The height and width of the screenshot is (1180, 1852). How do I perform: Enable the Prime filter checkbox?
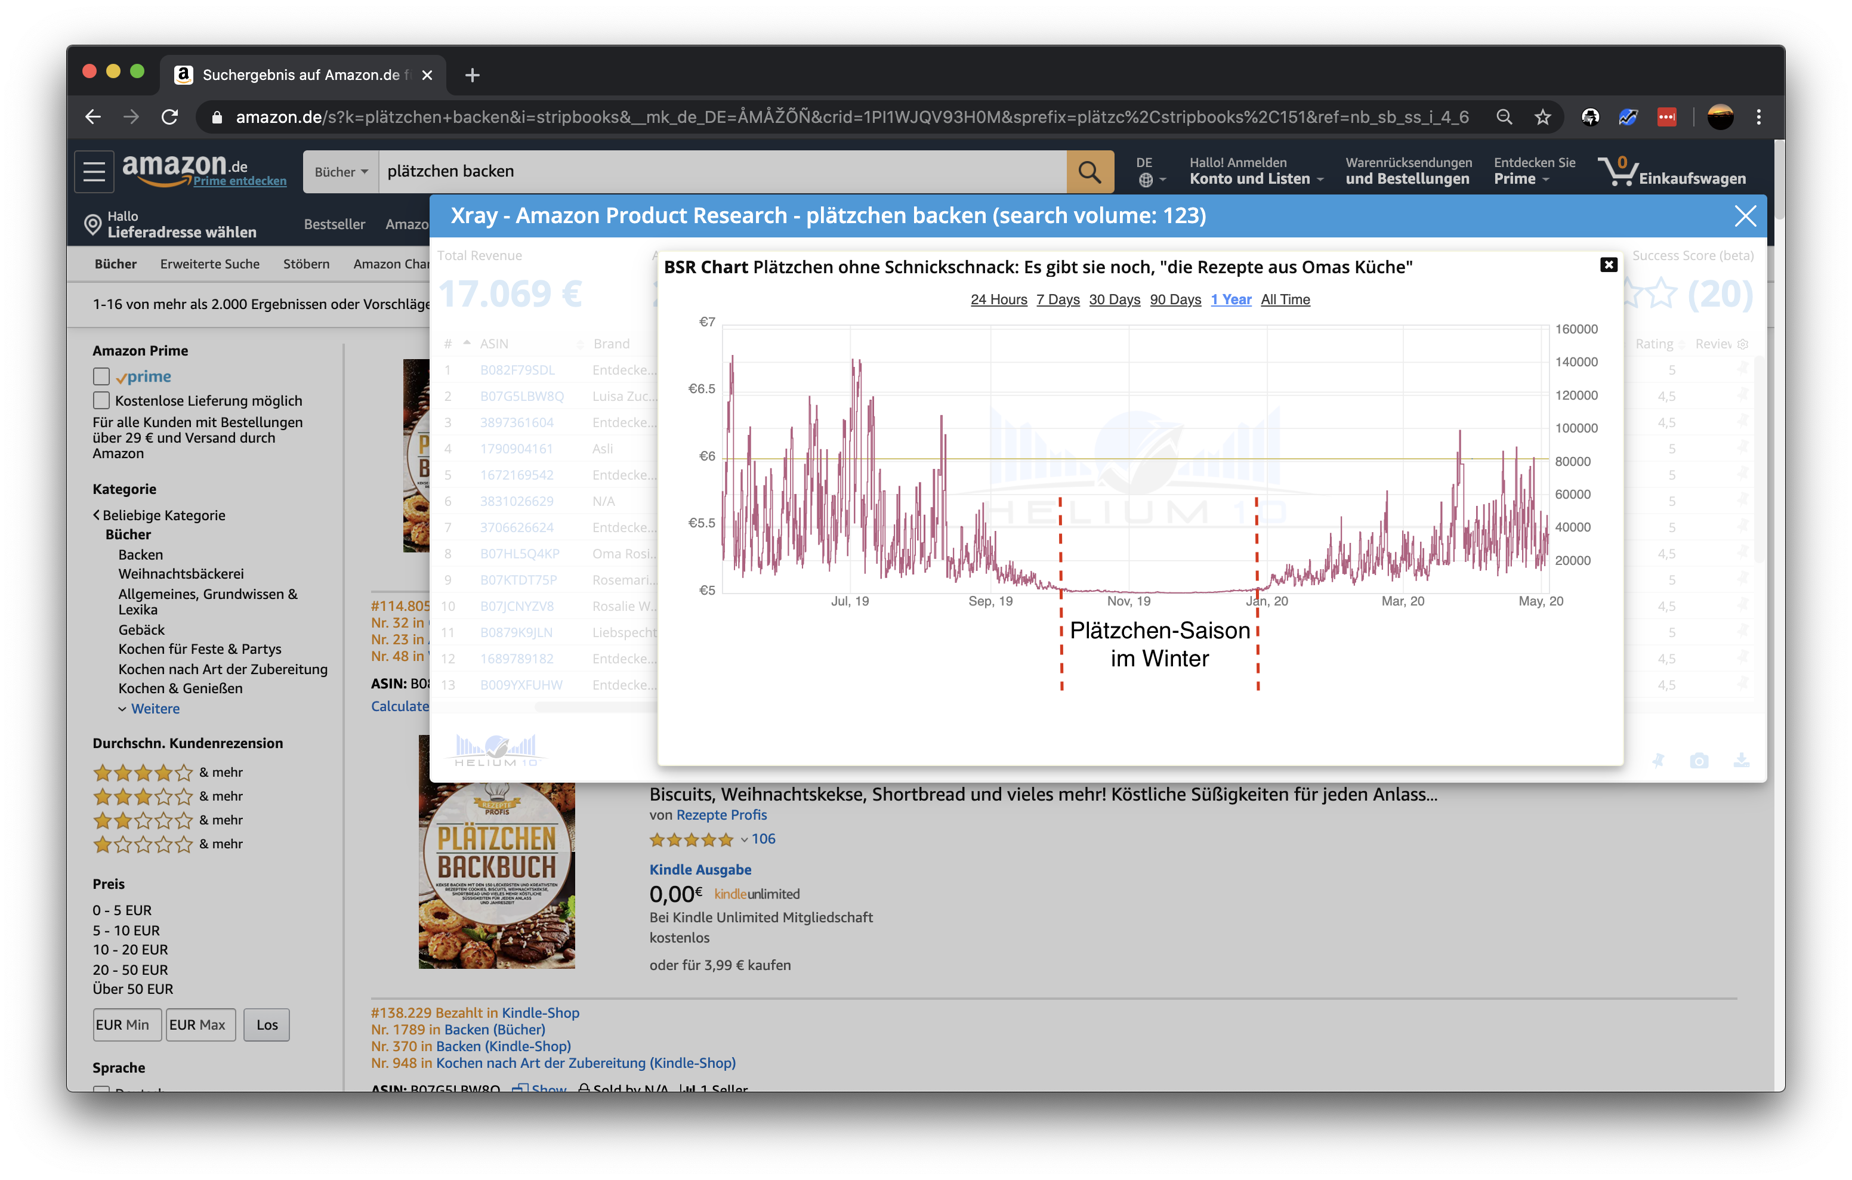click(101, 376)
